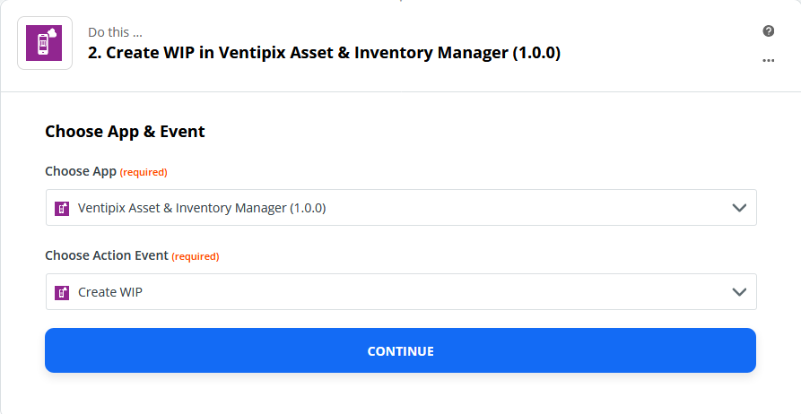This screenshot has width=801, height=414.
Task: Click the version '(1.0.0)' in step header title
Action: (536, 53)
